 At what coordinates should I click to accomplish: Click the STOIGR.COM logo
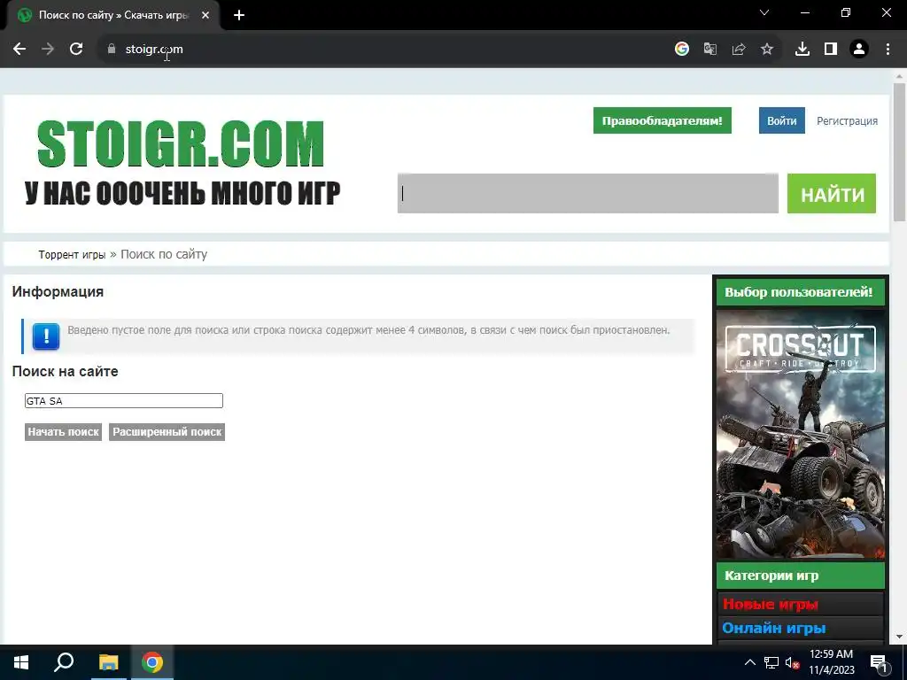click(181, 144)
